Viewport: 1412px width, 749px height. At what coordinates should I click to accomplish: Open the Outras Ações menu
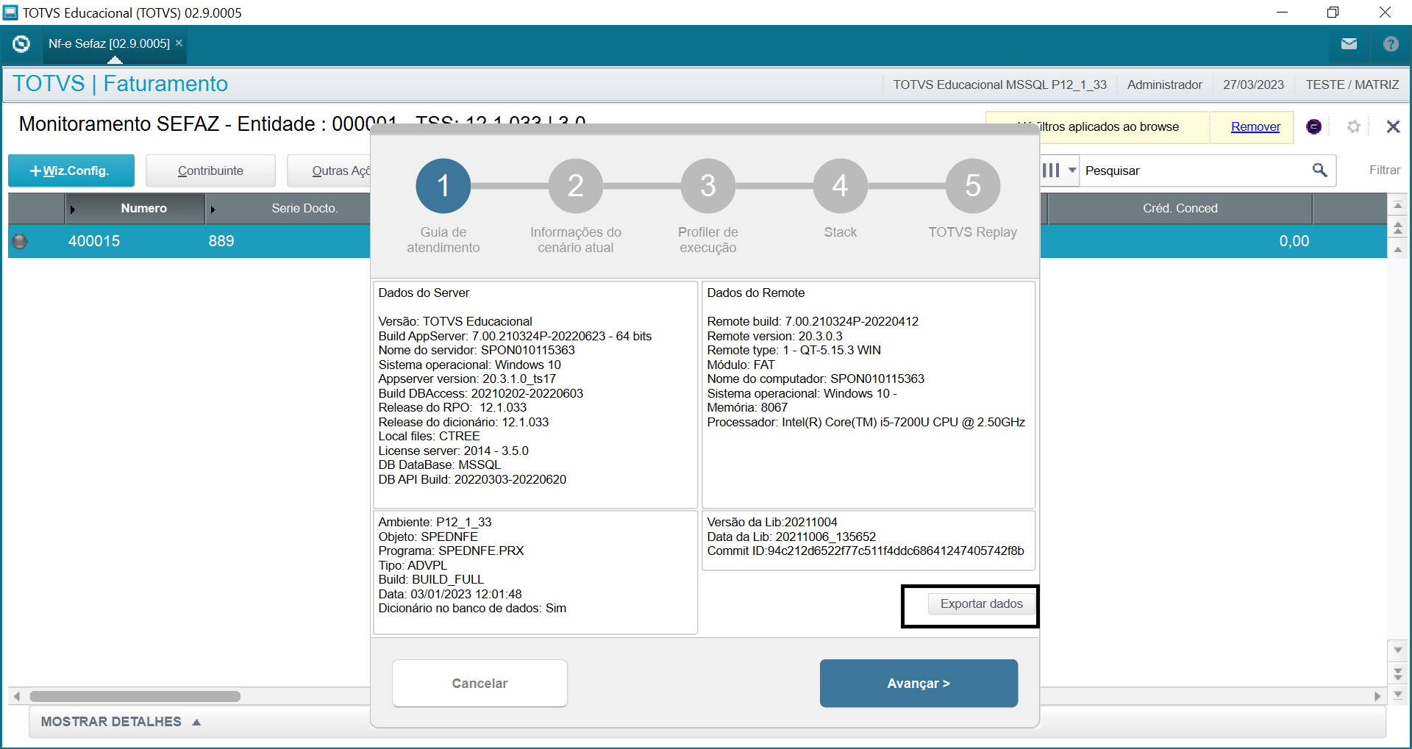(x=340, y=171)
